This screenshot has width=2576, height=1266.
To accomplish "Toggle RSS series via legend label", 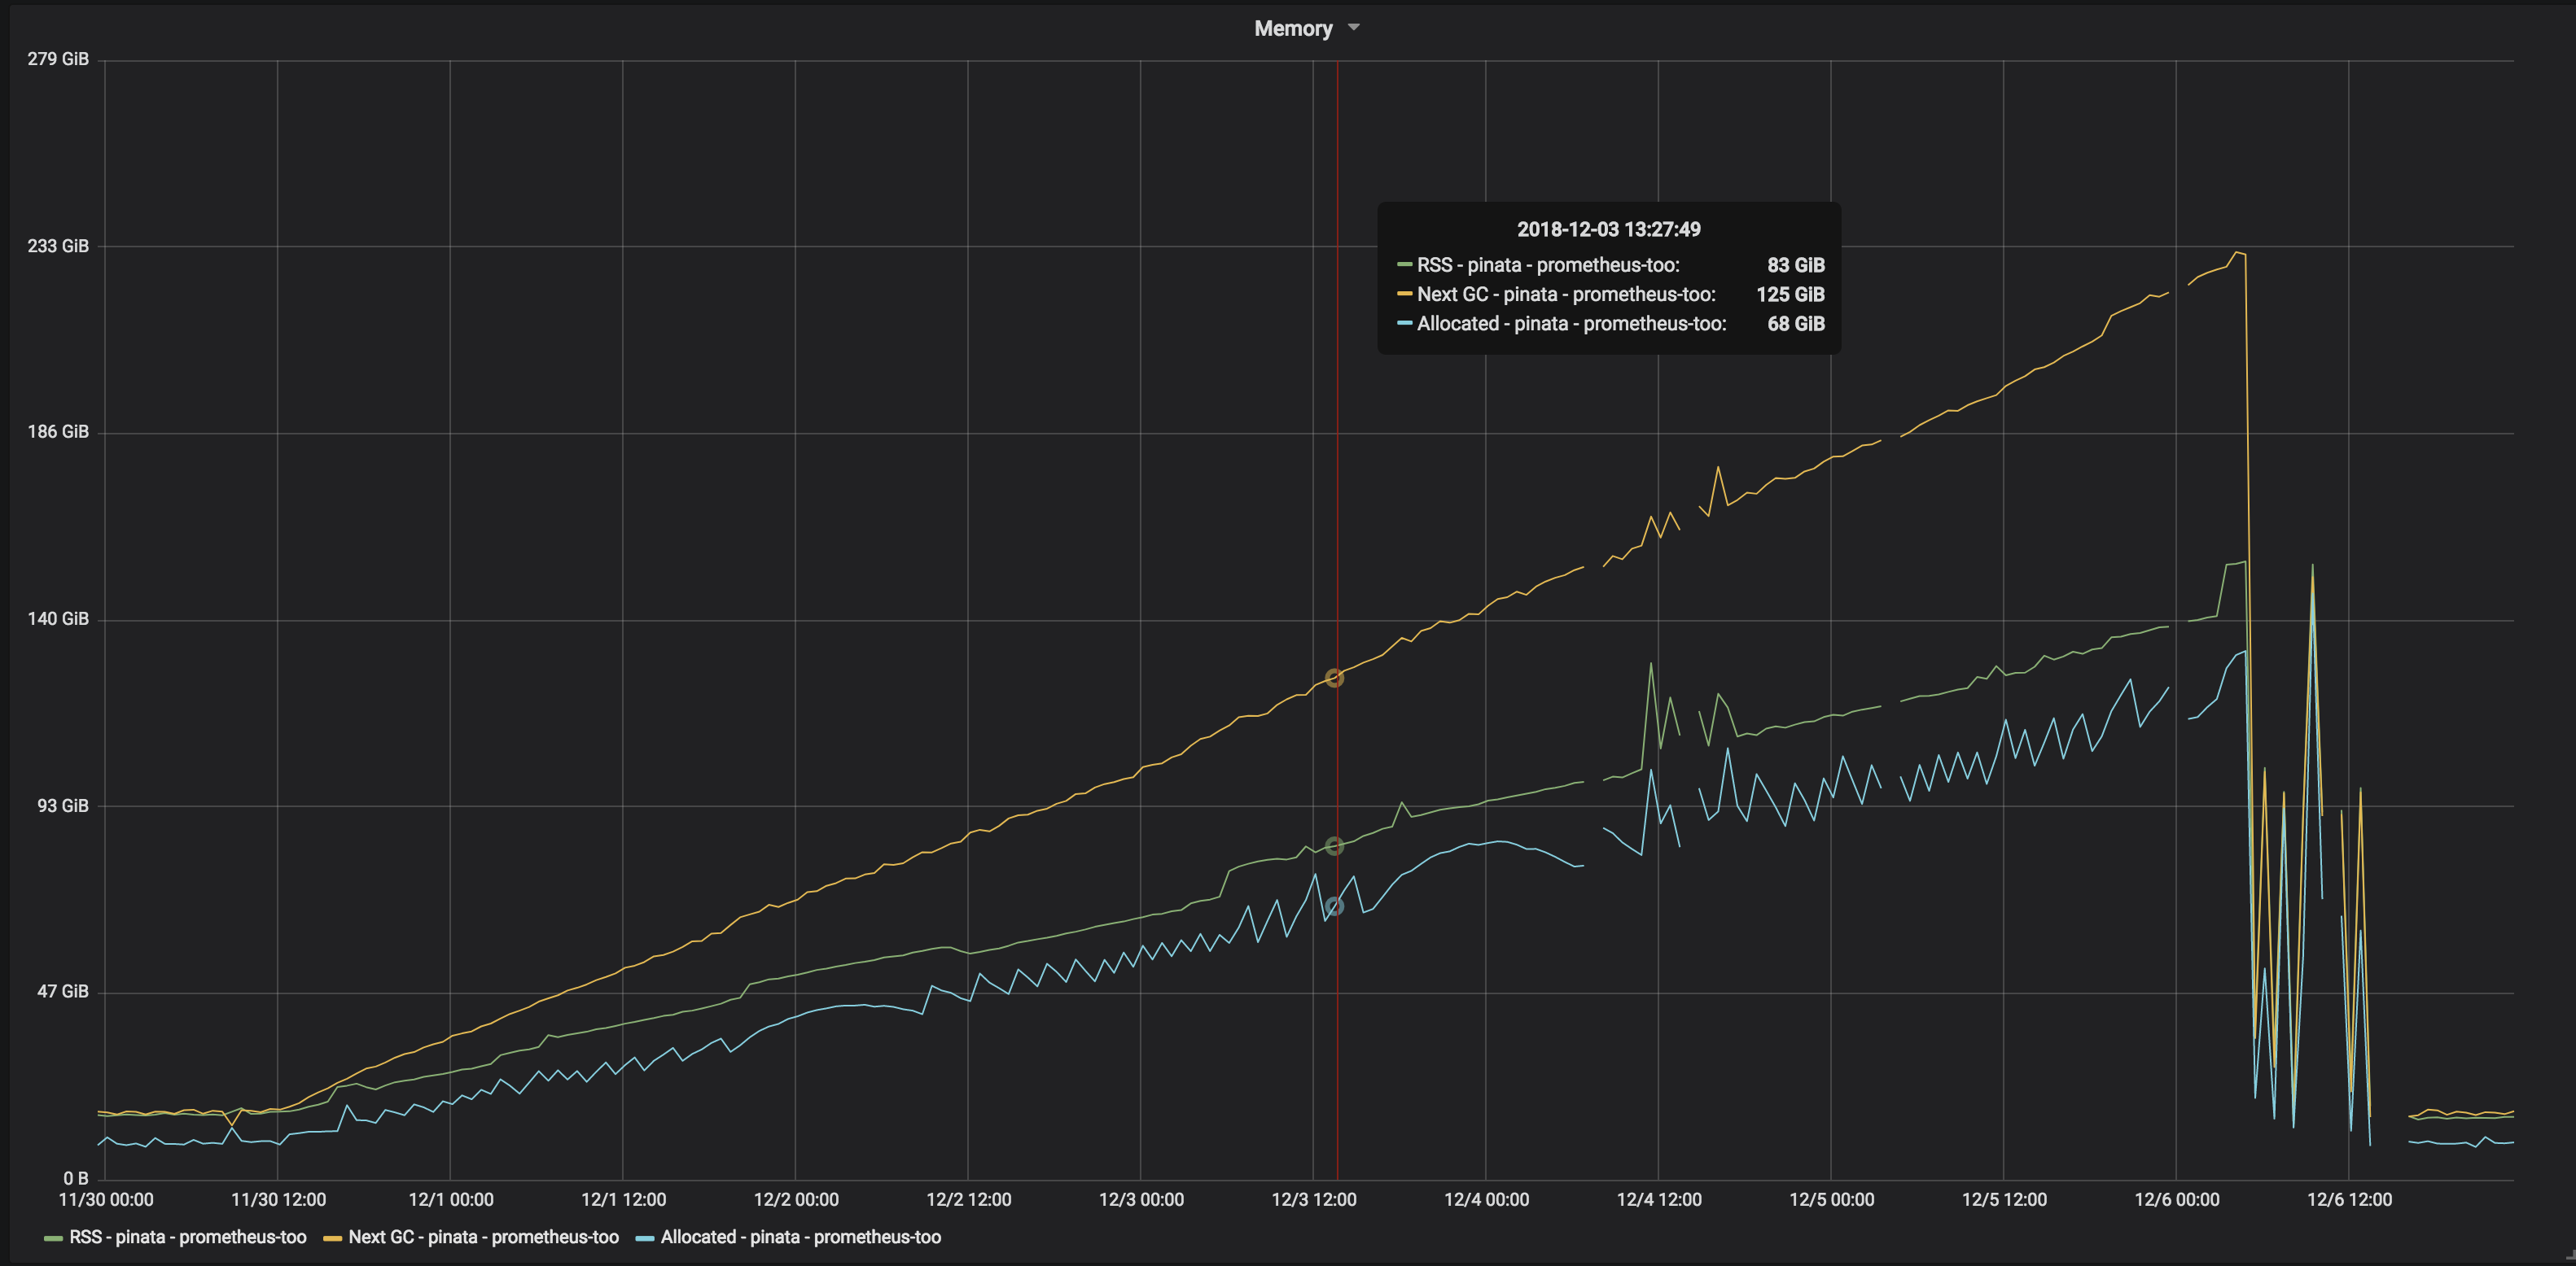I will 187,1237.
